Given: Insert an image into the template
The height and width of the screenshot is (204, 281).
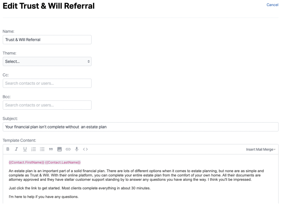Looking at the screenshot, I should click(59, 149).
